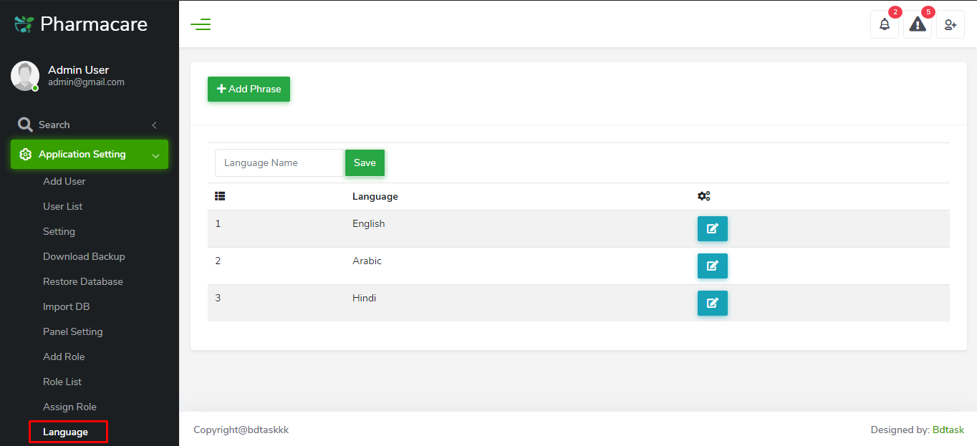Click the Search magnifier icon in sidebar
The image size is (977, 446).
(24, 124)
